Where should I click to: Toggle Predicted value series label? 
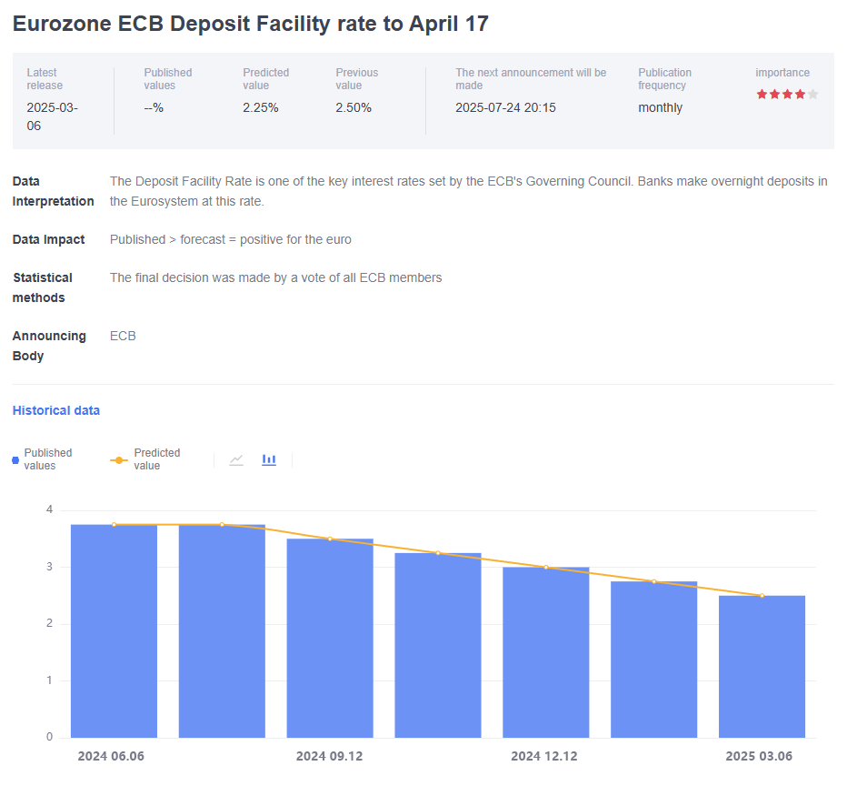[x=156, y=459]
